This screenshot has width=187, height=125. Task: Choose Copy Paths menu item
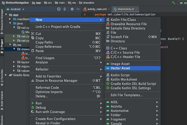point(67,42)
